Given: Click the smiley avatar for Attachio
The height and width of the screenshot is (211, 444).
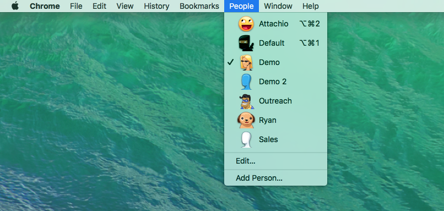Looking at the screenshot, I should [246, 24].
